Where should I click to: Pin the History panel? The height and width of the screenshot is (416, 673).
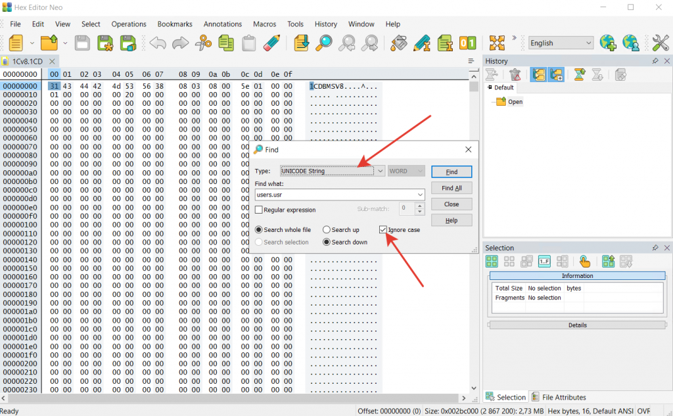tap(655, 61)
